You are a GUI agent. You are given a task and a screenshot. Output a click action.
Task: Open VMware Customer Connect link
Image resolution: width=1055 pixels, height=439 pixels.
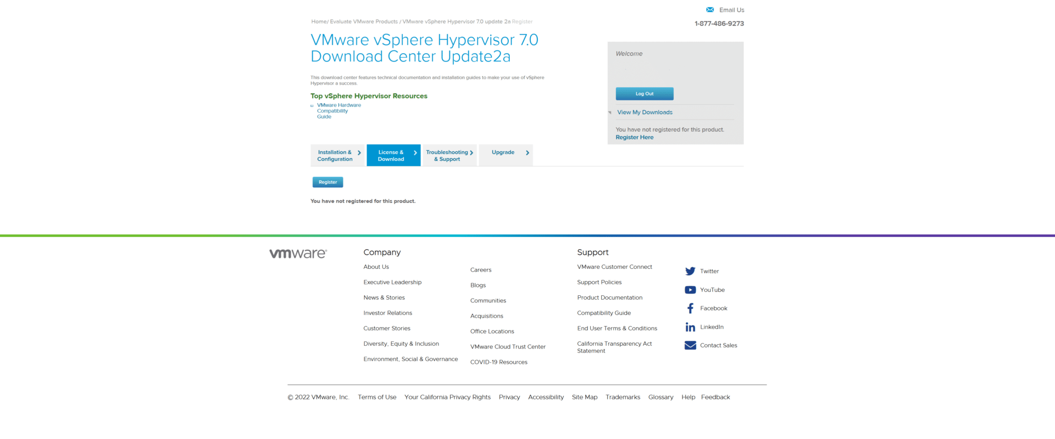(x=614, y=267)
